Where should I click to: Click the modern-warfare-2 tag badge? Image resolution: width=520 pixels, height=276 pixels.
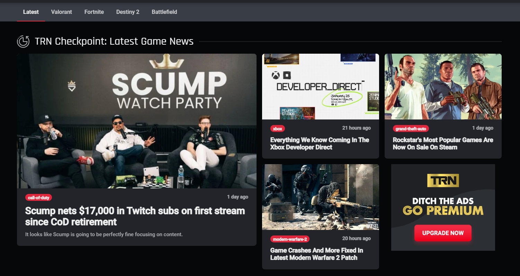(x=290, y=239)
